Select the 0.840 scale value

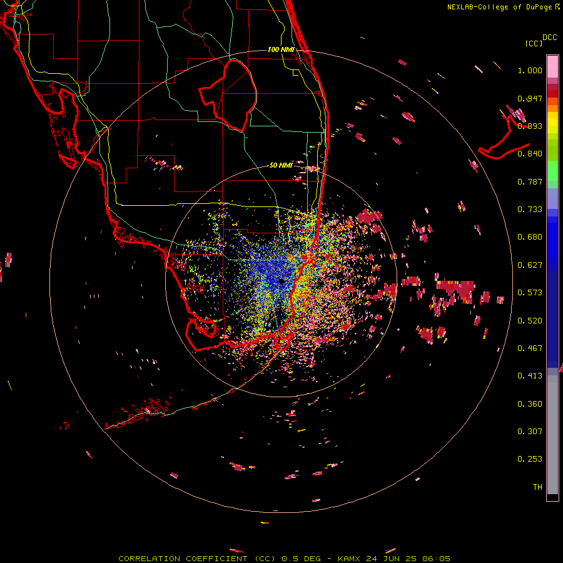(530, 154)
